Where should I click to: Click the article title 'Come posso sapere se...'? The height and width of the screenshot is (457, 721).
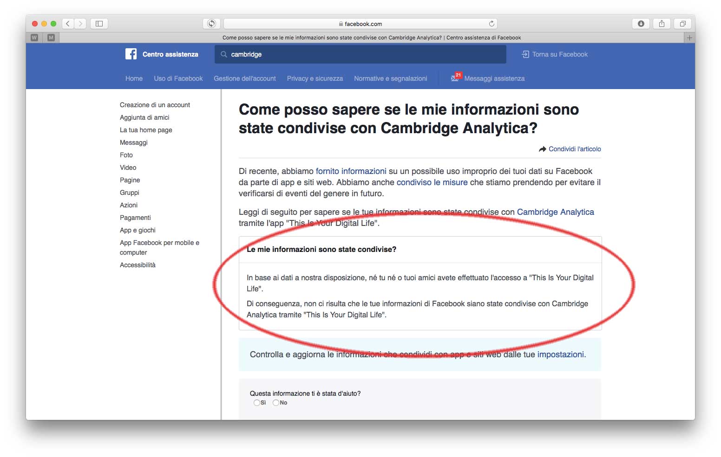(409, 119)
